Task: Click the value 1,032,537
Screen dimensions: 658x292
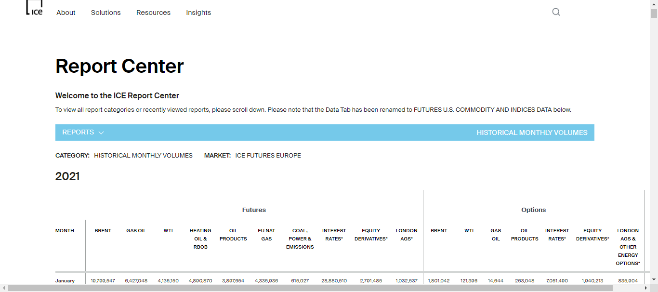Action: point(407,281)
